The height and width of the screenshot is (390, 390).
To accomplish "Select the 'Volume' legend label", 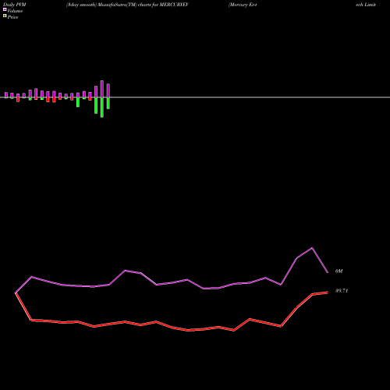I will tap(15, 11).
